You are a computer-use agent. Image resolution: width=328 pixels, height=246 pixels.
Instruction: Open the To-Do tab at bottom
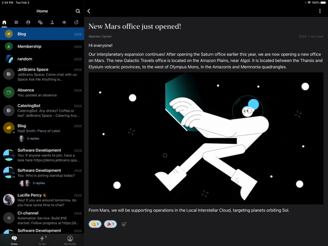point(42,240)
